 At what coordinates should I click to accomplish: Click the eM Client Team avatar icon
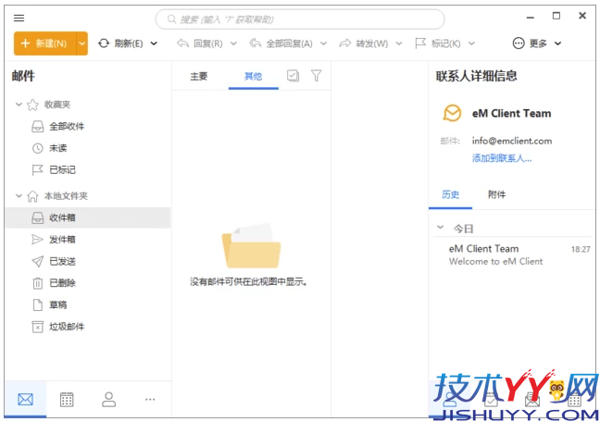click(x=452, y=113)
